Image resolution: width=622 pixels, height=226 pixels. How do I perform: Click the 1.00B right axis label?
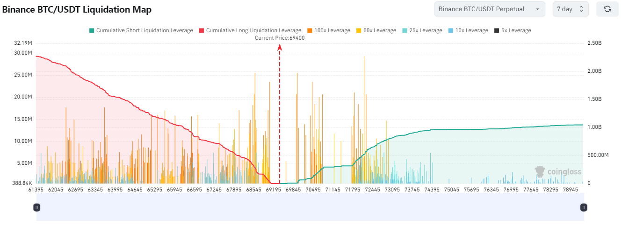(594, 127)
